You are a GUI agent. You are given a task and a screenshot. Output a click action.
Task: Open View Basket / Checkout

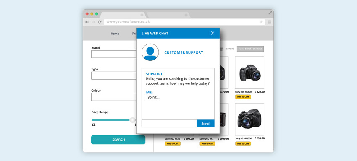[x=250, y=49]
